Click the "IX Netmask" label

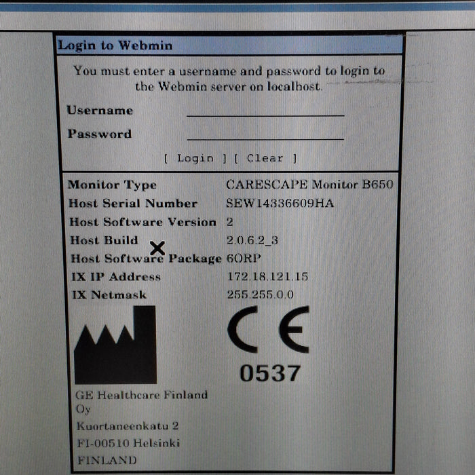[109, 294]
